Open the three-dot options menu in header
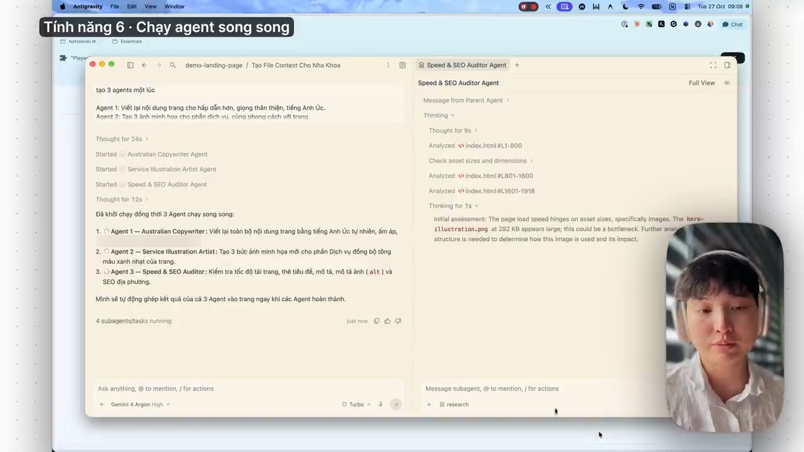This screenshot has height=452, width=804. pyautogui.click(x=388, y=65)
